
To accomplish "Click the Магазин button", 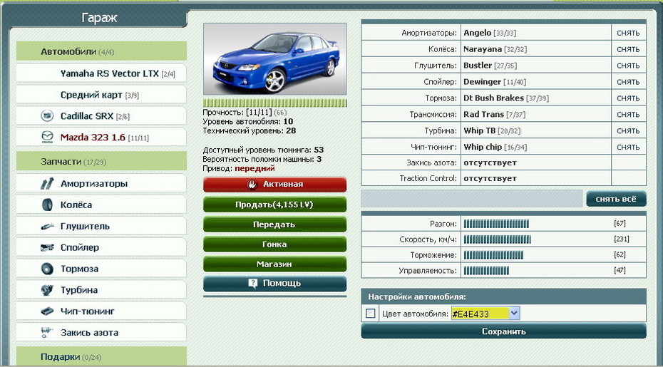I will click(275, 264).
